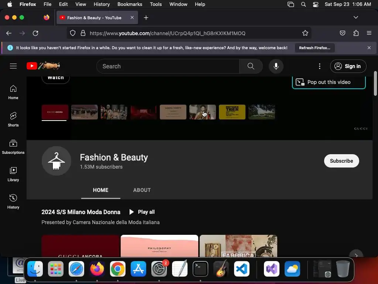Click Refresh Firefox button
This screenshot has height=284, width=378.
tap(315, 48)
